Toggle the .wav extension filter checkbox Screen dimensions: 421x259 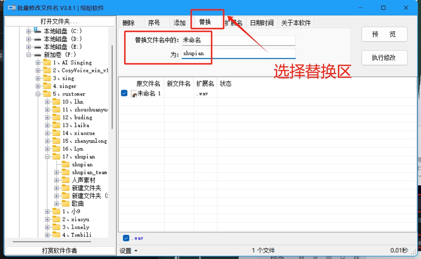tap(126, 238)
